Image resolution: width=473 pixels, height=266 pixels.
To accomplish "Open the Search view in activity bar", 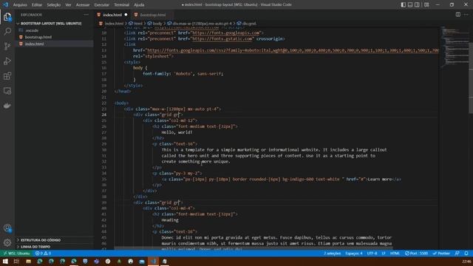I will pos(7,31).
